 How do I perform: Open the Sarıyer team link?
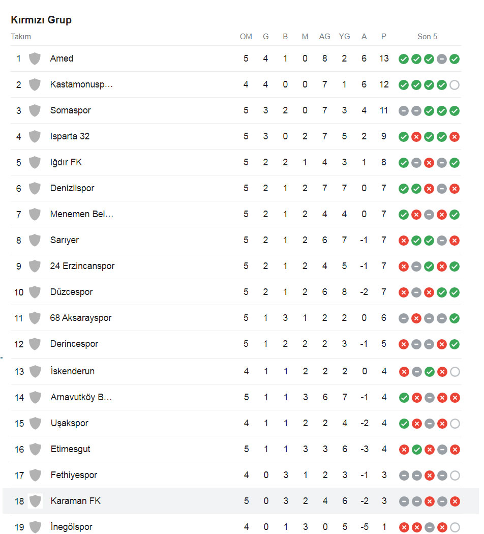[65, 240]
